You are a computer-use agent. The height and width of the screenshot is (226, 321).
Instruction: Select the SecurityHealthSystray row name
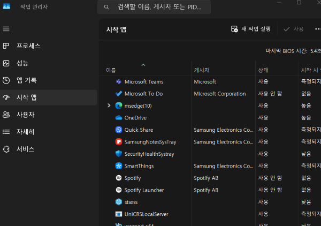pyautogui.click(x=149, y=154)
